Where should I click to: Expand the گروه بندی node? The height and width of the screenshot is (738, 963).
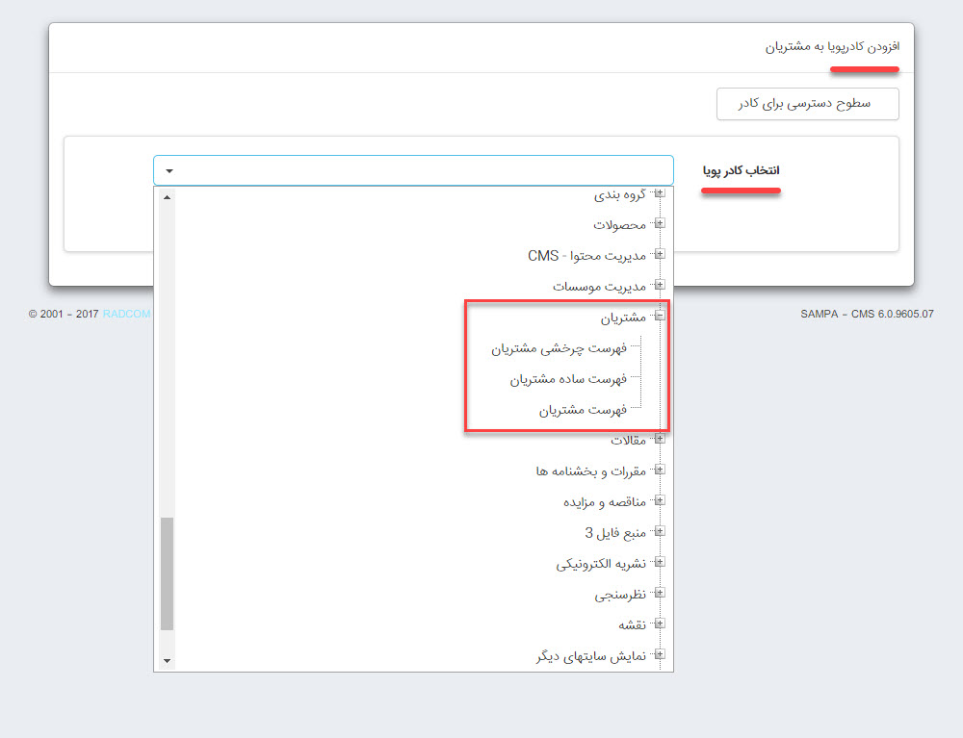[x=660, y=191]
